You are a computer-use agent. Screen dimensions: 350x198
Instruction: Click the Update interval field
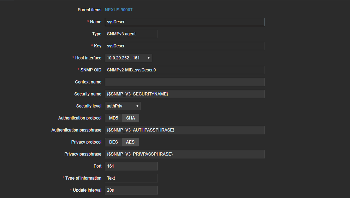[x=131, y=190]
